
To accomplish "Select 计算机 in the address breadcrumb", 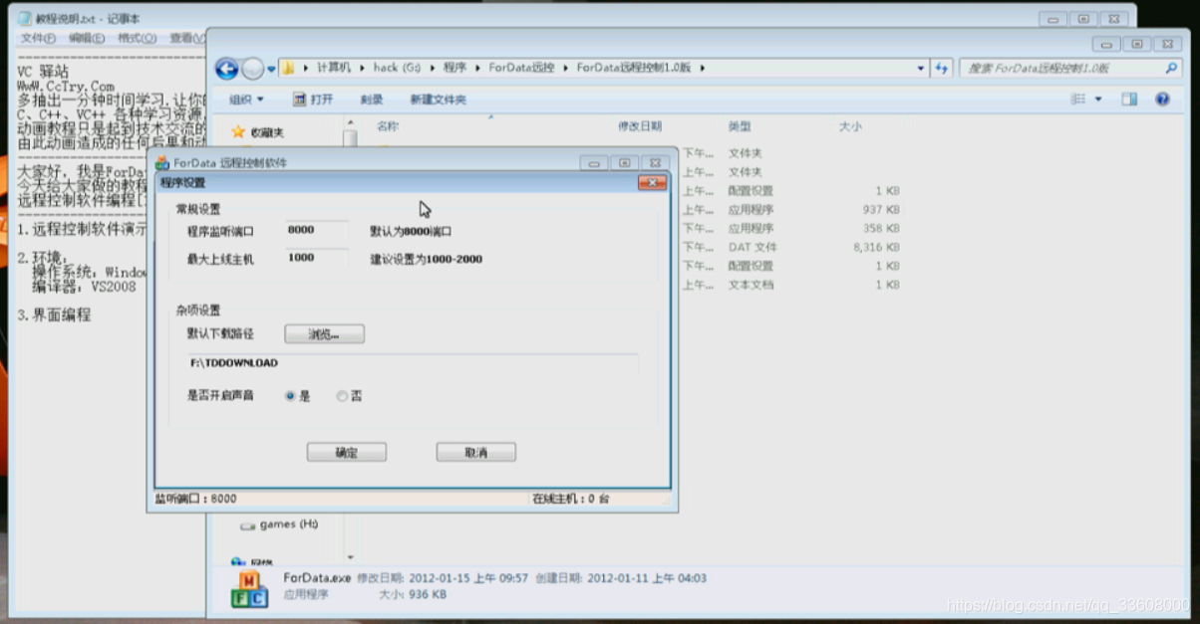I will [334, 68].
